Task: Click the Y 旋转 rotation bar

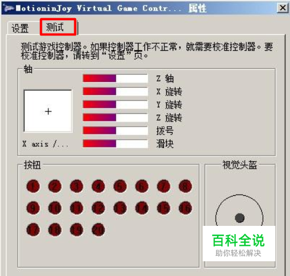Action: pos(116,104)
